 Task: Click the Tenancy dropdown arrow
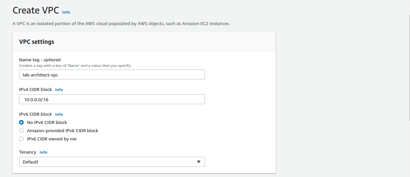coord(198,162)
